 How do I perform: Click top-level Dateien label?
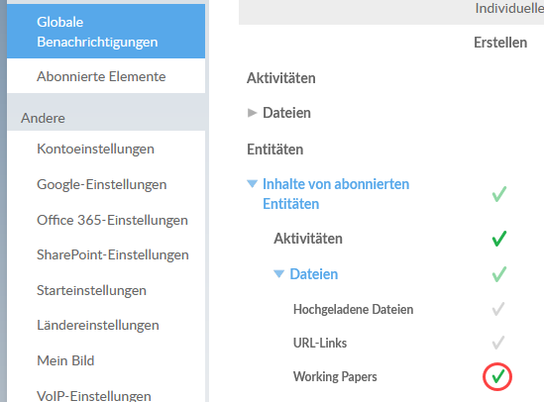[286, 113]
